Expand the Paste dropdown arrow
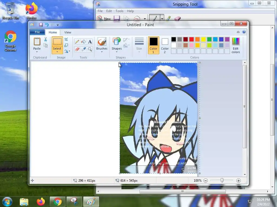Screen dimensions: 277x207 (x=37, y=52)
